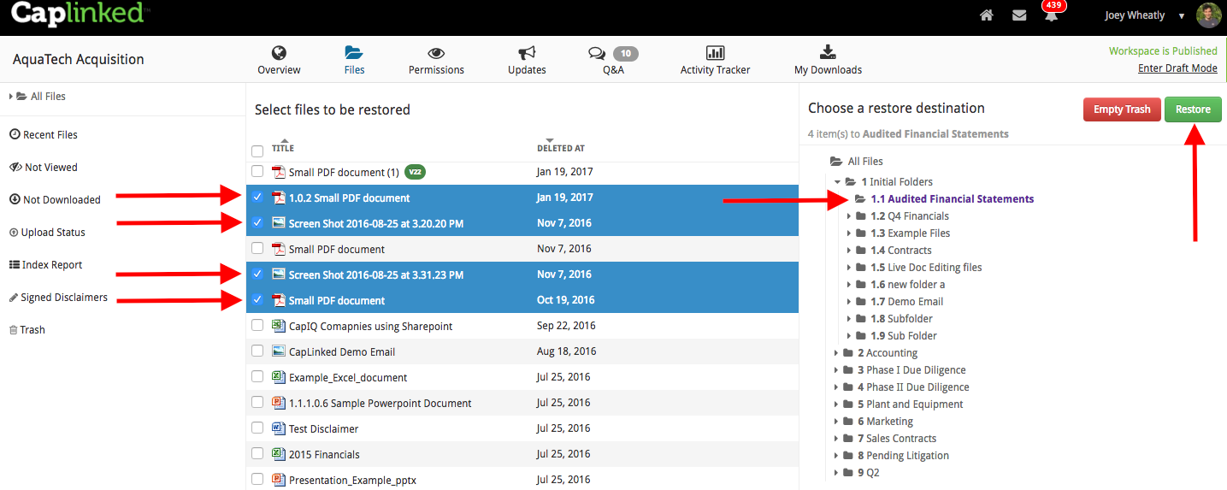
Task: Click Excel icon of Example_Excel_document
Action: [x=278, y=377]
